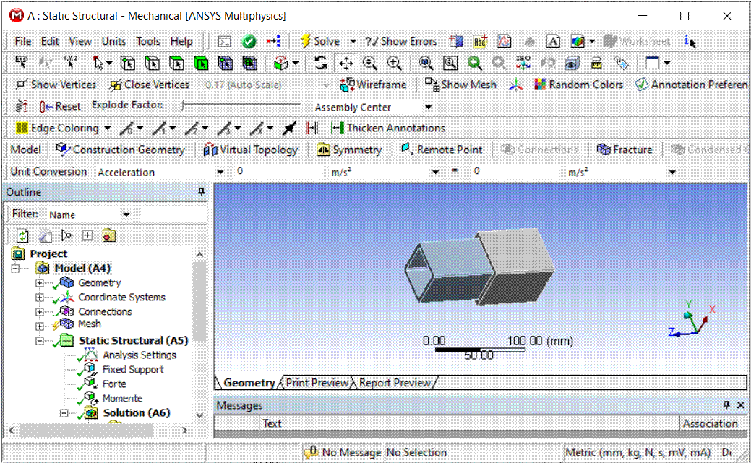The width and height of the screenshot is (751, 463).
Task: Set the ISO isometric view
Action: click(523, 63)
